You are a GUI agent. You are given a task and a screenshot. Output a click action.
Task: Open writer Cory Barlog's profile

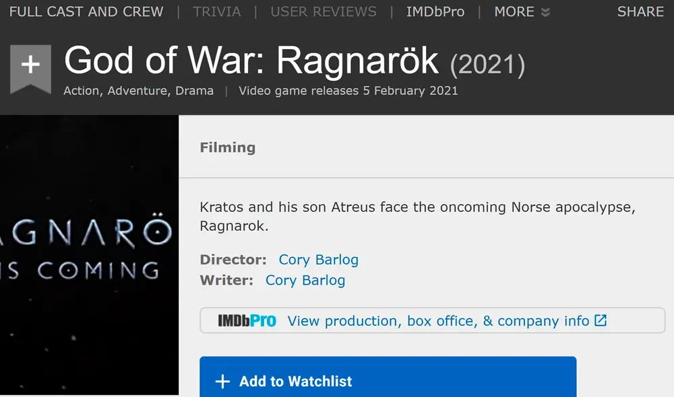click(305, 281)
